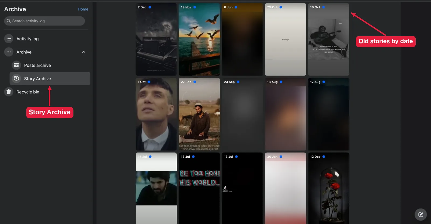The image size is (431, 224).
Task: Open the 2 Dec story
Action: tap(156, 39)
